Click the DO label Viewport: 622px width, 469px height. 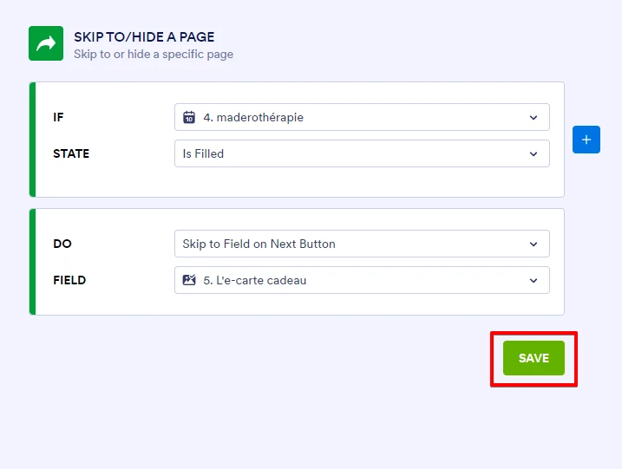click(x=62, y=244)
